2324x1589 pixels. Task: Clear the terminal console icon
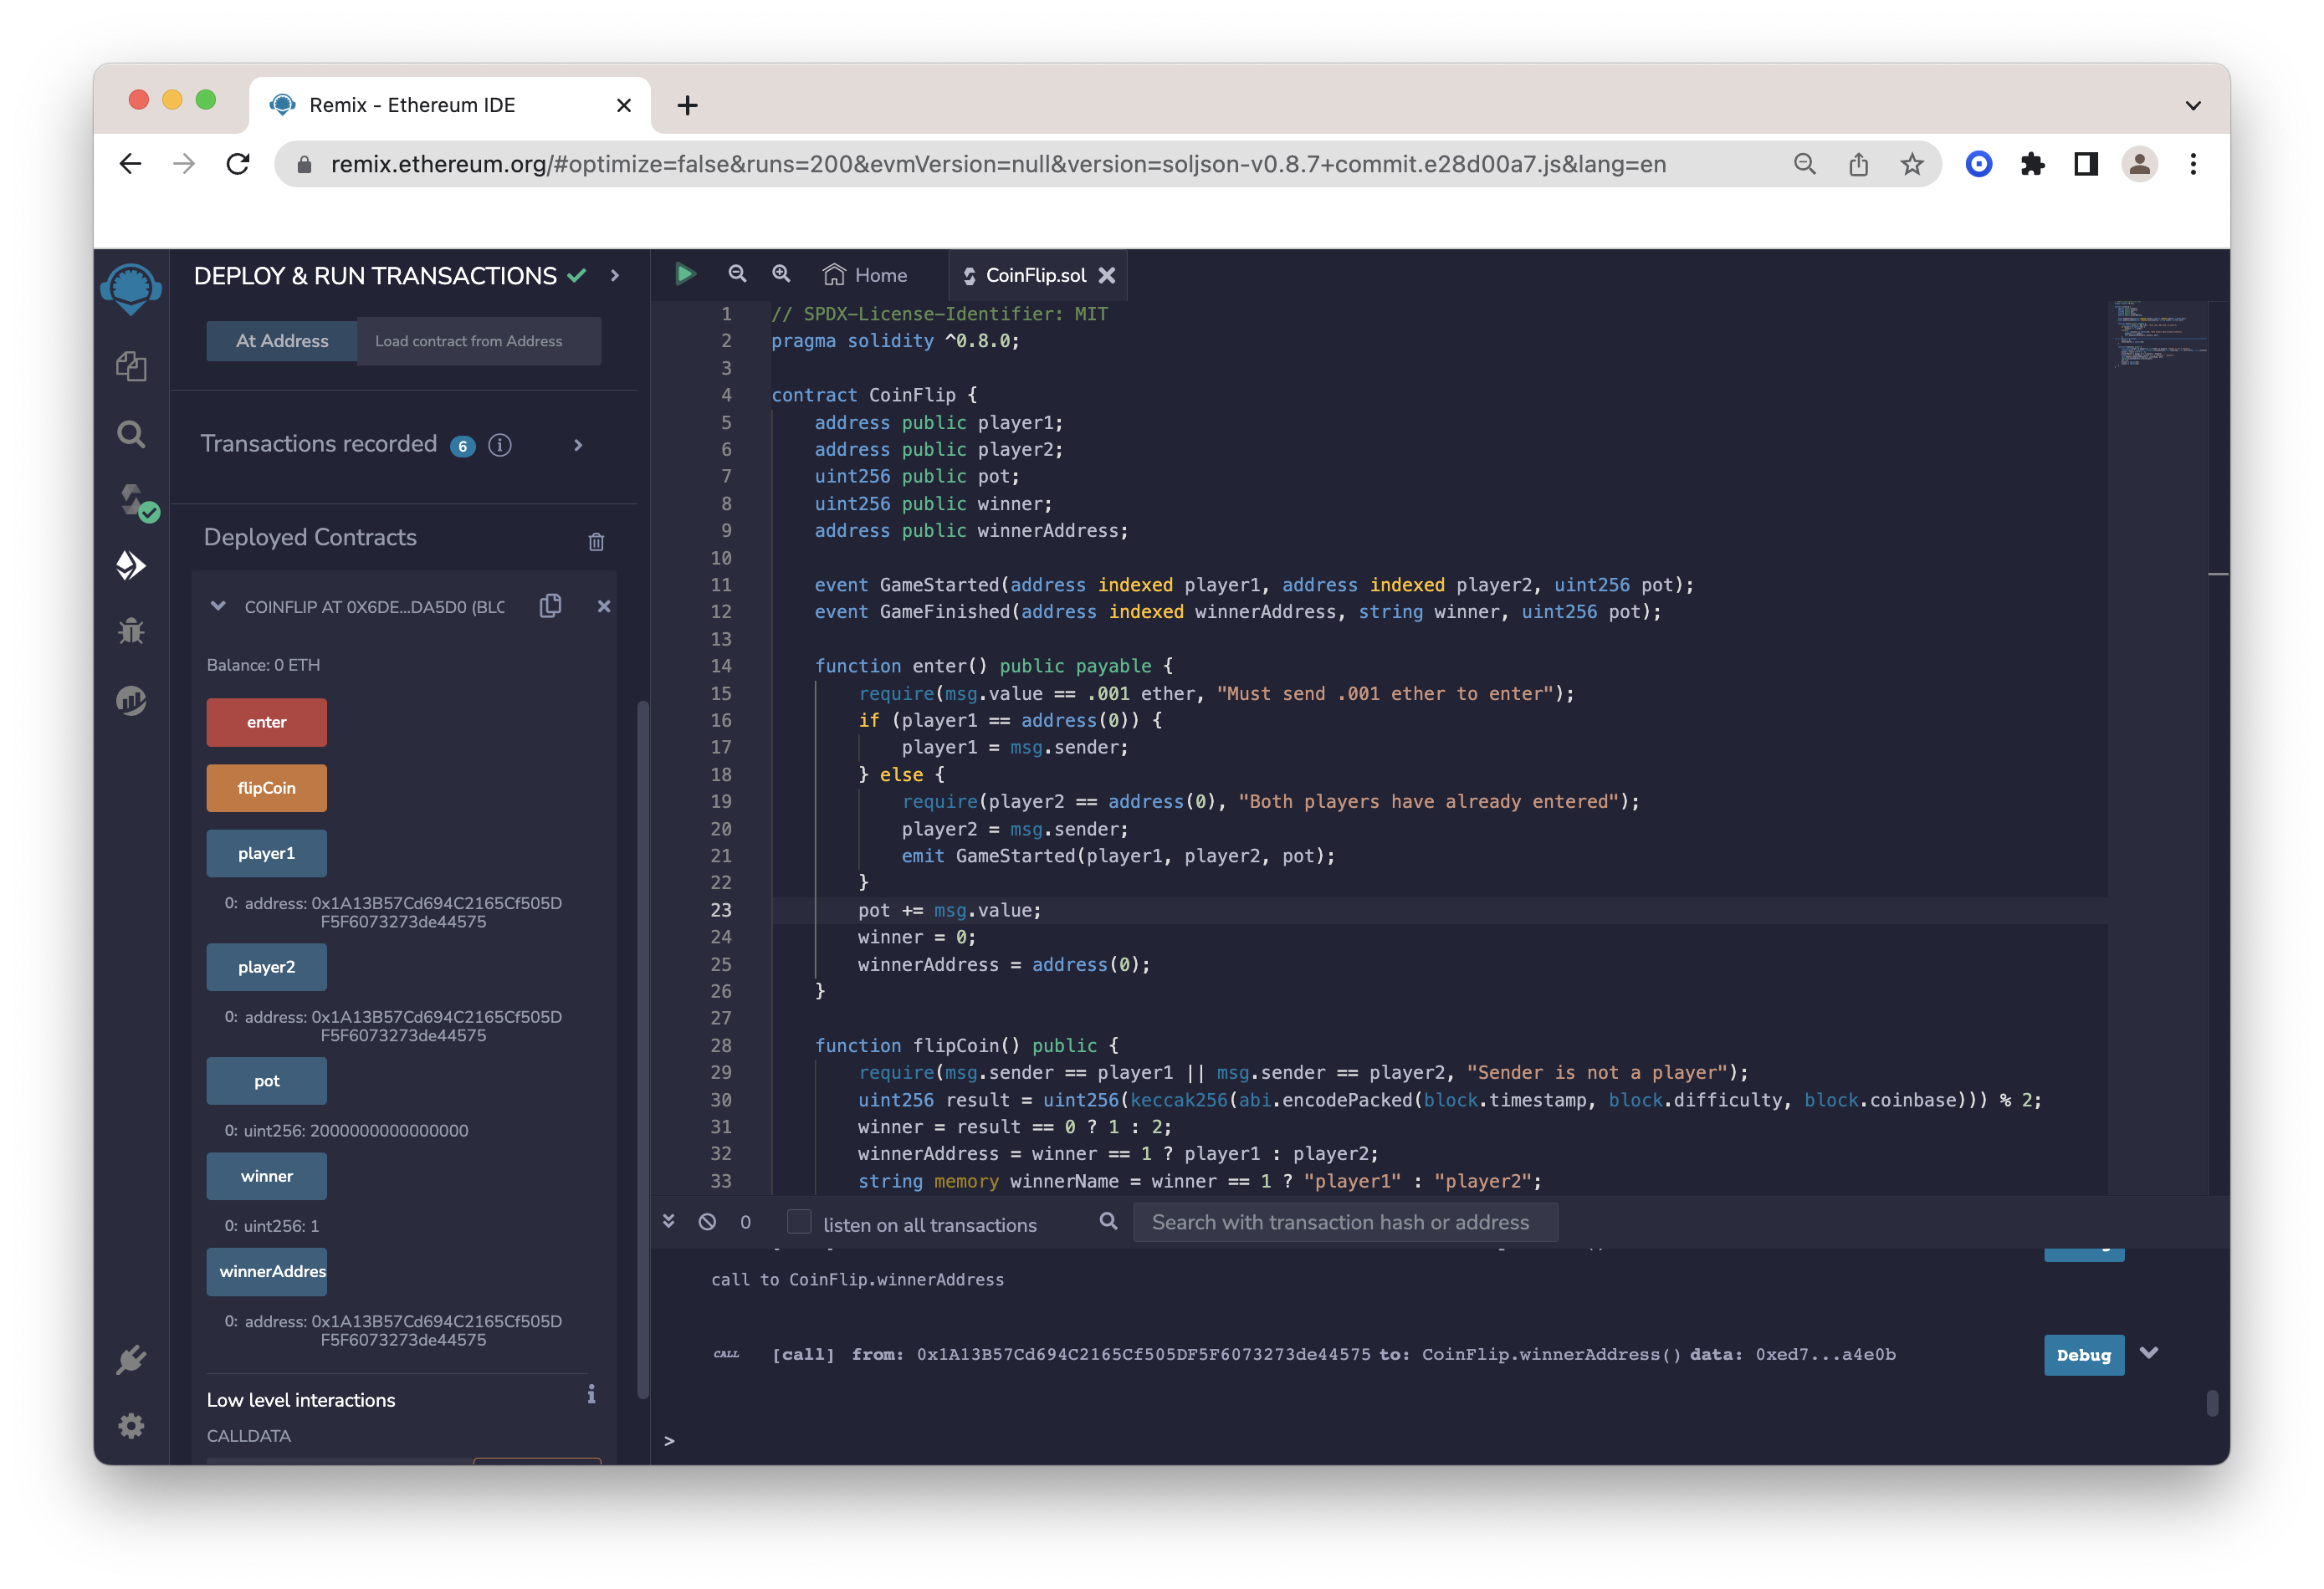[707, 1222]
